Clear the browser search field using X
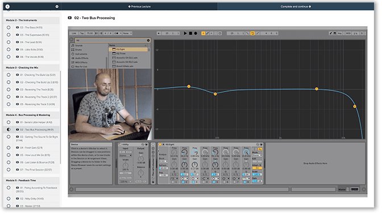Screen dimensions: 382x215 click(x=148, y=40)
